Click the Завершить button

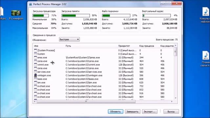(133, 111)
